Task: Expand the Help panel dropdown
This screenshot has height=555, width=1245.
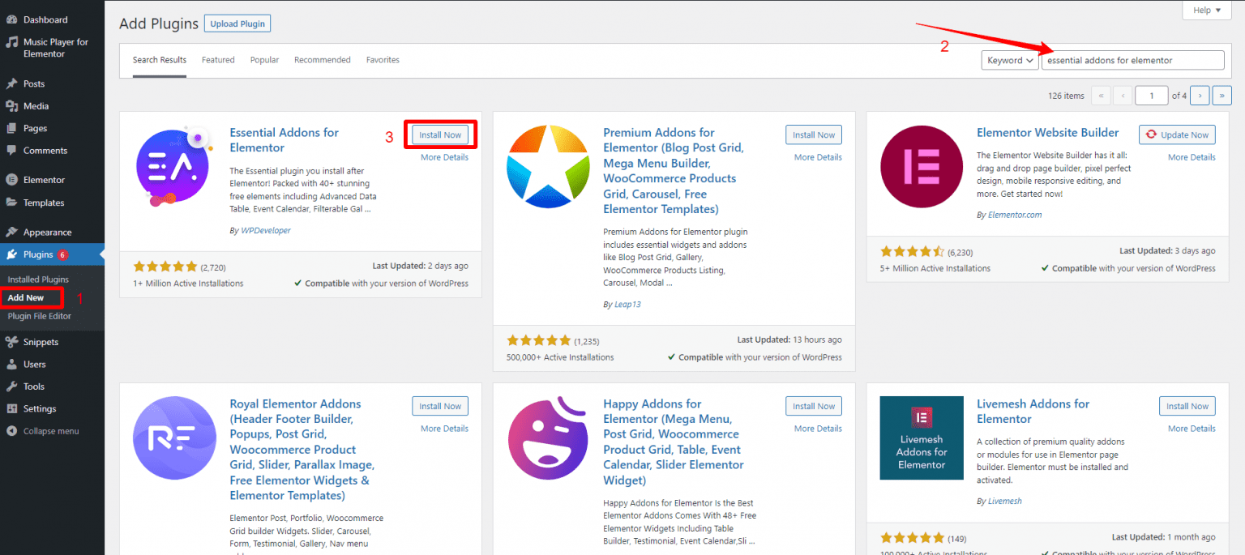Action: click(x=1206, y=10)
